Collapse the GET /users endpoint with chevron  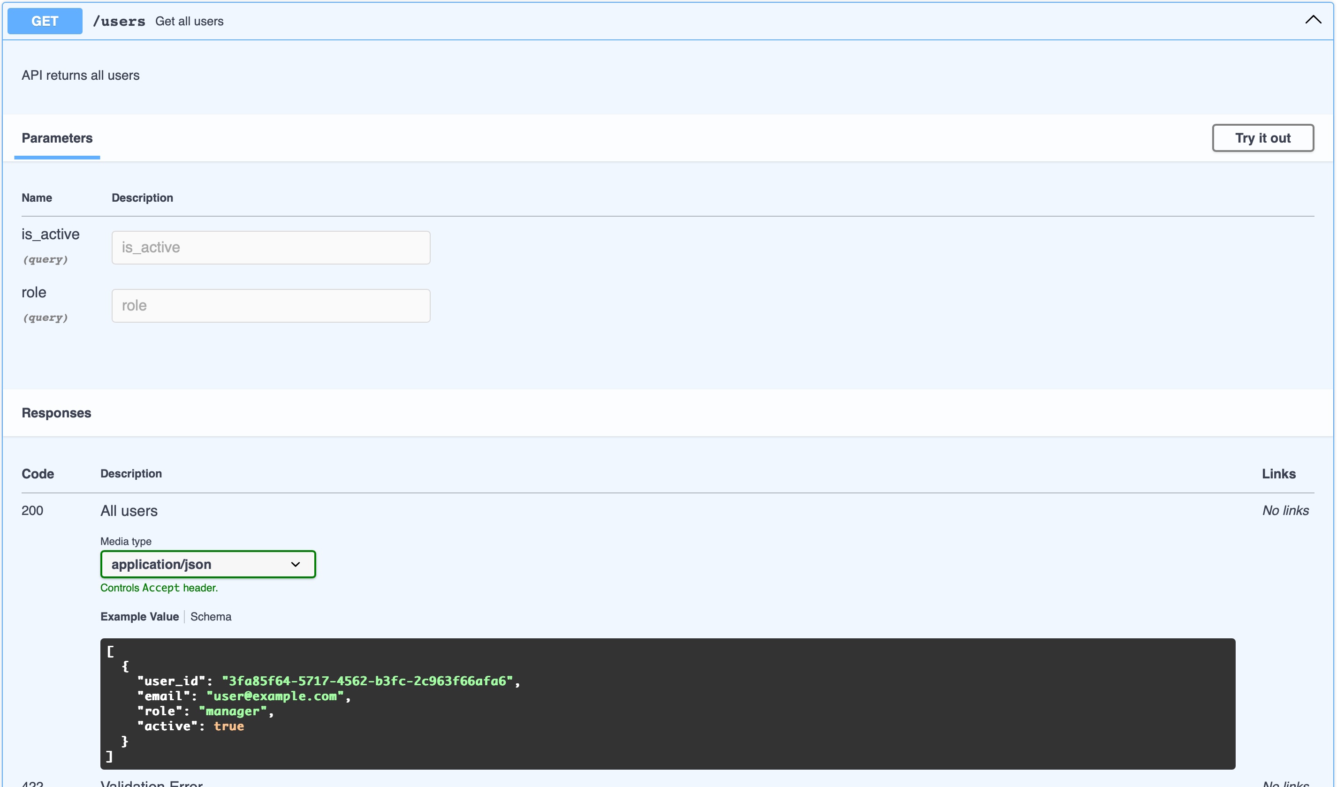coord(1313,20)
